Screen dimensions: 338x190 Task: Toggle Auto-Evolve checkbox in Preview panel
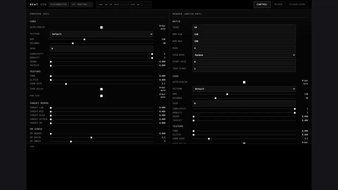pyautogui.click(x=101, y=27)
